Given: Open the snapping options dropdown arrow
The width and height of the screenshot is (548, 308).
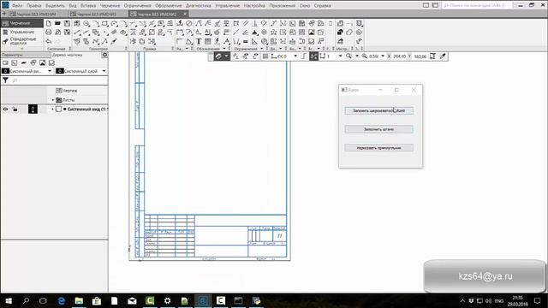Looking at the screenshot, I should 226,56.
